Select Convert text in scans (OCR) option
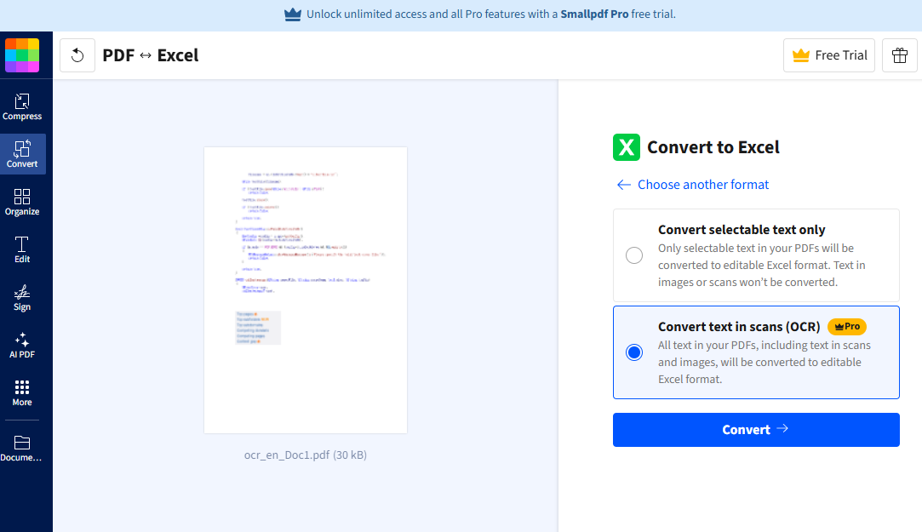The height and width of the screenshot is (532, 922). tap(634, 352)
